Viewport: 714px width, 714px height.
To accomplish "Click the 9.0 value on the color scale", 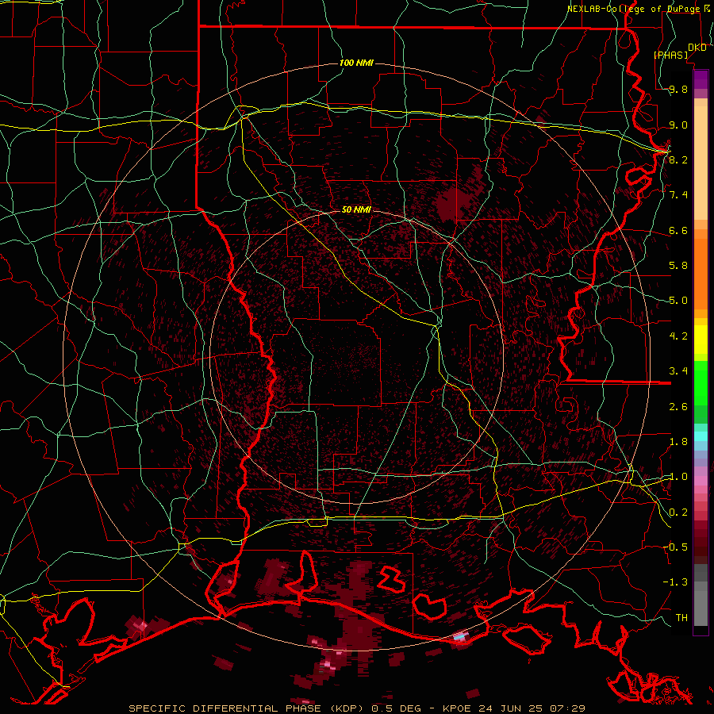I will [678, 125].
